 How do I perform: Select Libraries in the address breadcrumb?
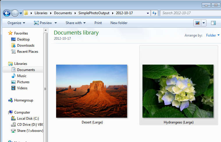tap(41, 13)
